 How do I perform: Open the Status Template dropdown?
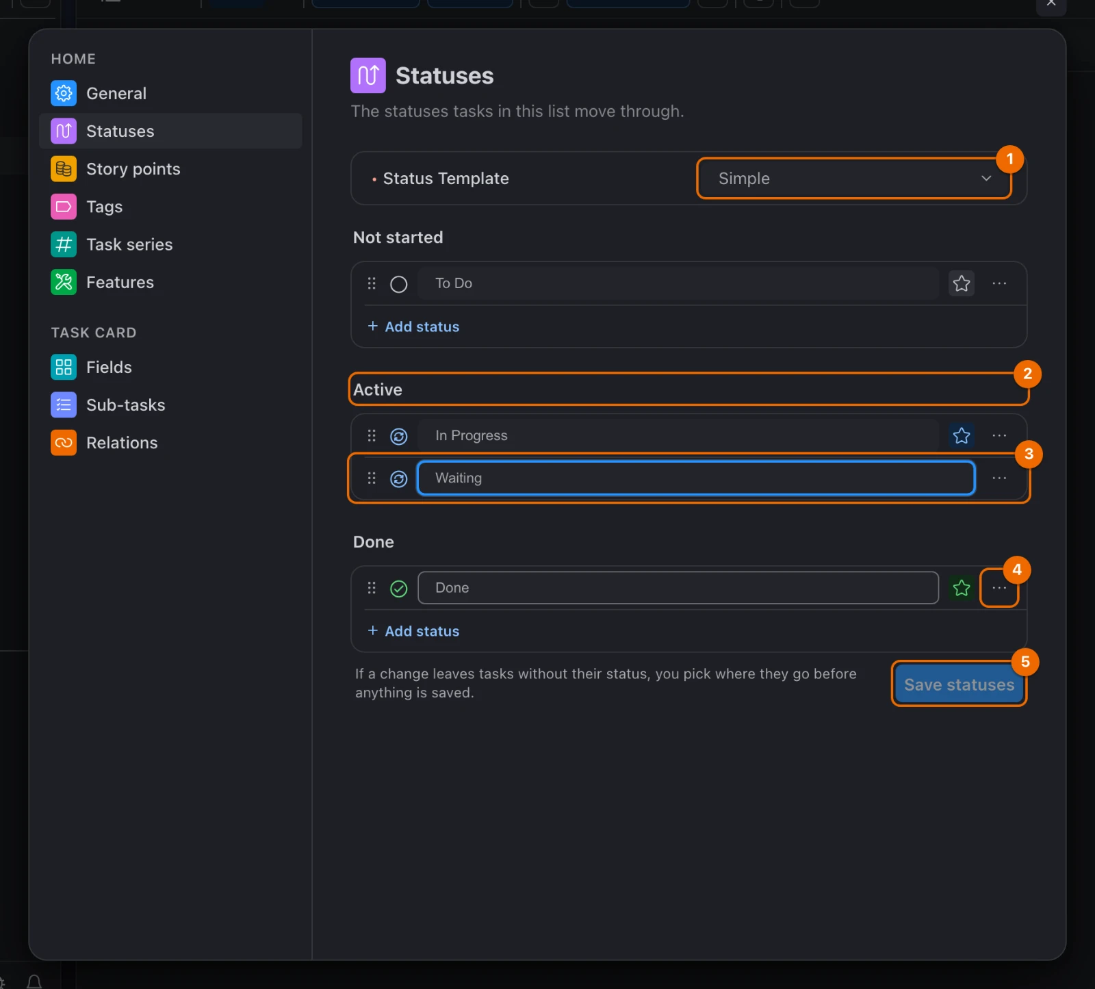click(x=854, y=179)
